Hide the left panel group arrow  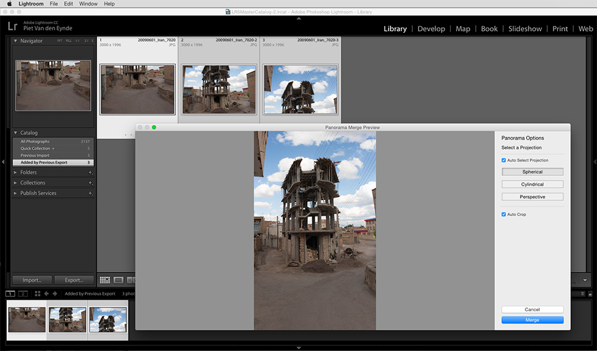2,162
